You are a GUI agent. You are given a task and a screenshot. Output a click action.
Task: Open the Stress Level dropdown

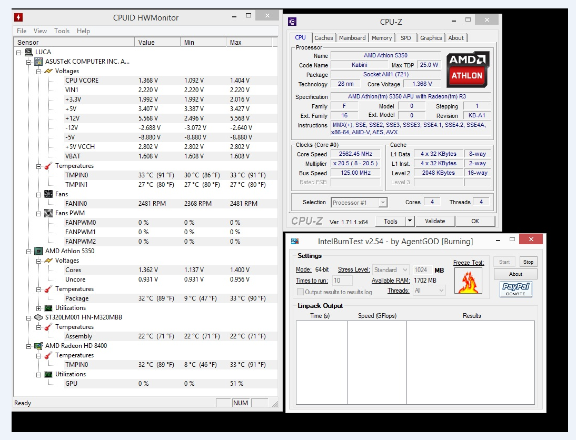(x=391, y=270)
